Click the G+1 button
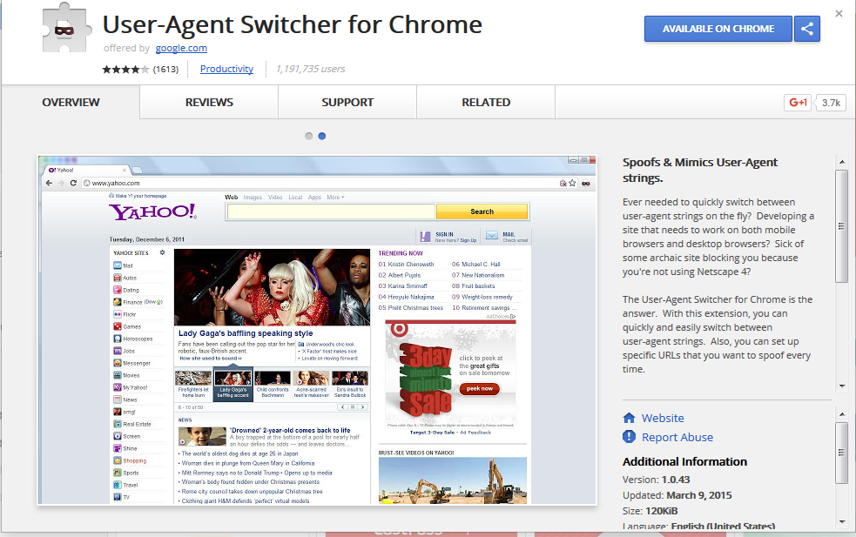Viewport: 856px width, 537px height. coord(798,102)
